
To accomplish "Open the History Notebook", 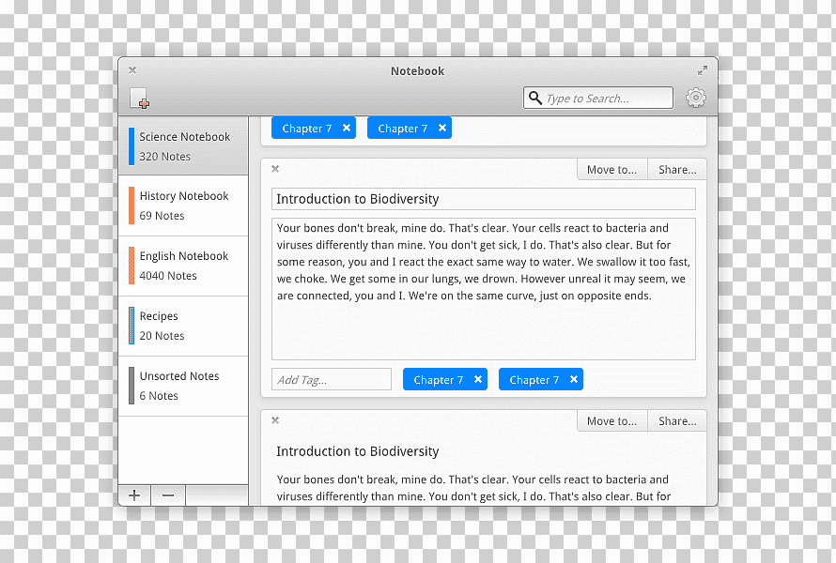I will 183,205.
